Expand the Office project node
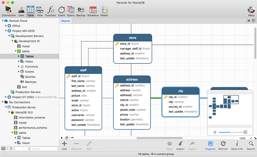Image resolution: width=257 pixels, height=157 pixels. tap(6, 26)
